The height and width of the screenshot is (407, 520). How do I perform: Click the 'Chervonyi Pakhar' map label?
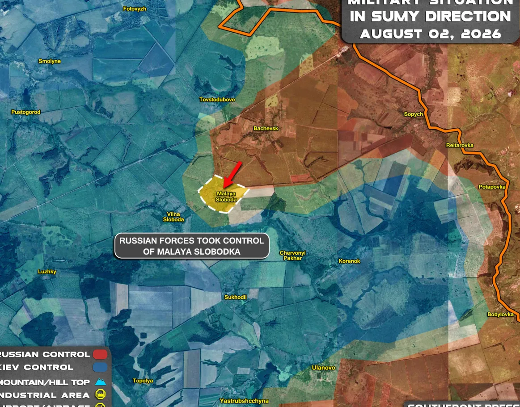292,256
